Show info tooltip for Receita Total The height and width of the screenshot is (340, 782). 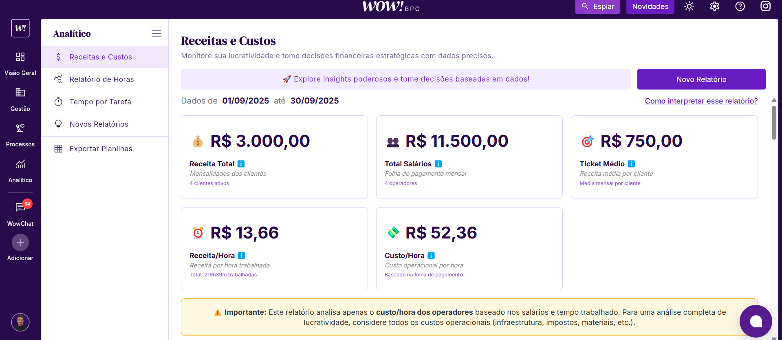[x=241, y=164]
